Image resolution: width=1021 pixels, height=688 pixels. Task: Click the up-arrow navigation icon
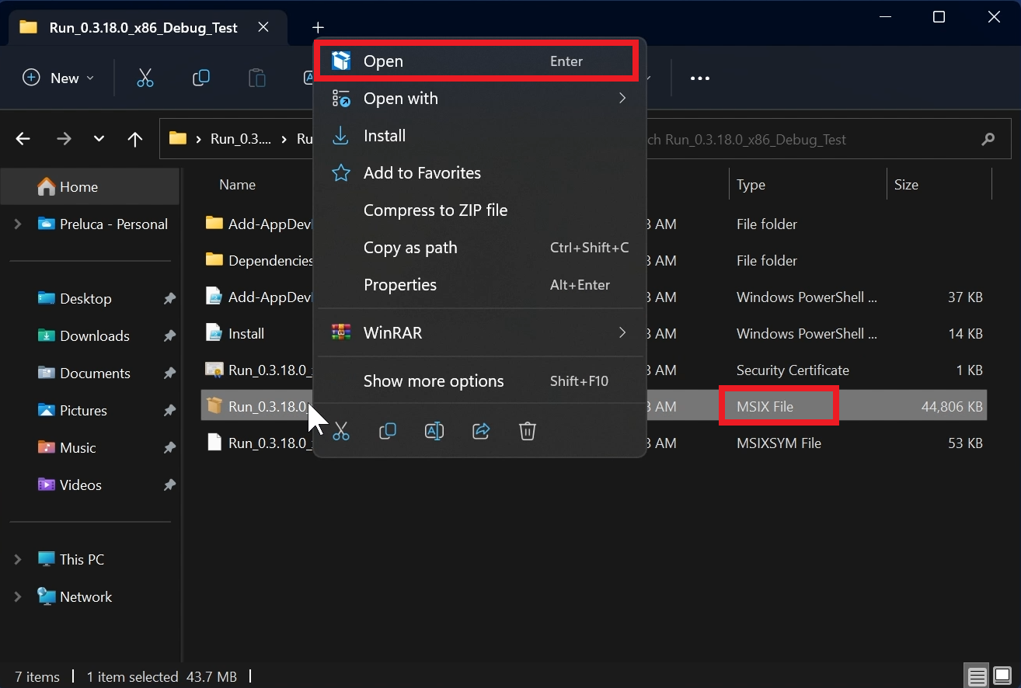click(x=134, y=139)
